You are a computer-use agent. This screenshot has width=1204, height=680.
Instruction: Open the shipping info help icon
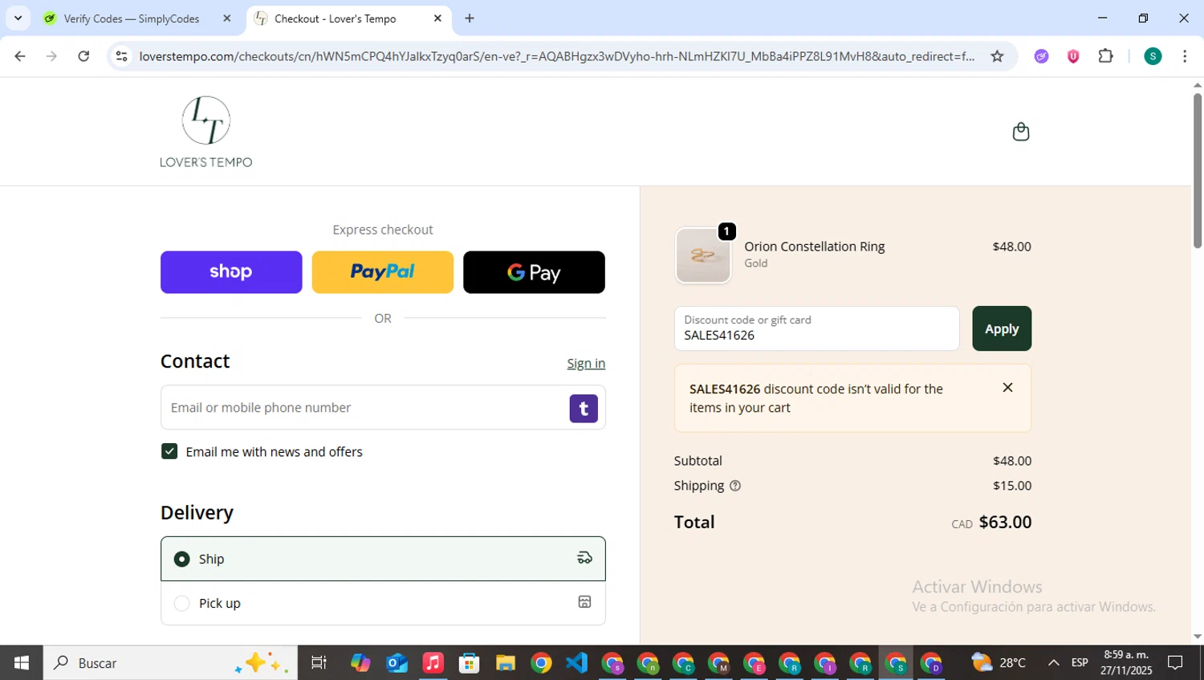click(x=734, y=486)
